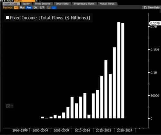This screenshot has height=135, width=161.
Task: Open the Mutual Funds tab
Action: point(107,4)
